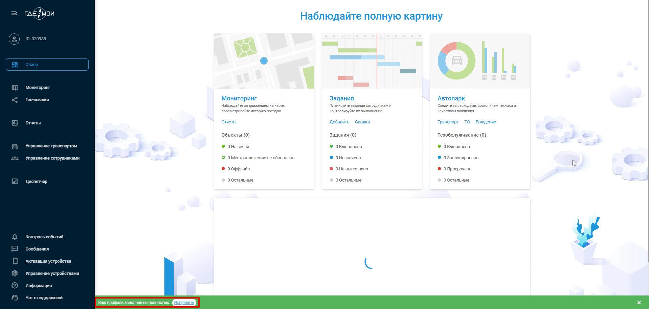Open the Сообщения chat bubble icon
This screenshot has width=649, height=309.
point(15,249)
